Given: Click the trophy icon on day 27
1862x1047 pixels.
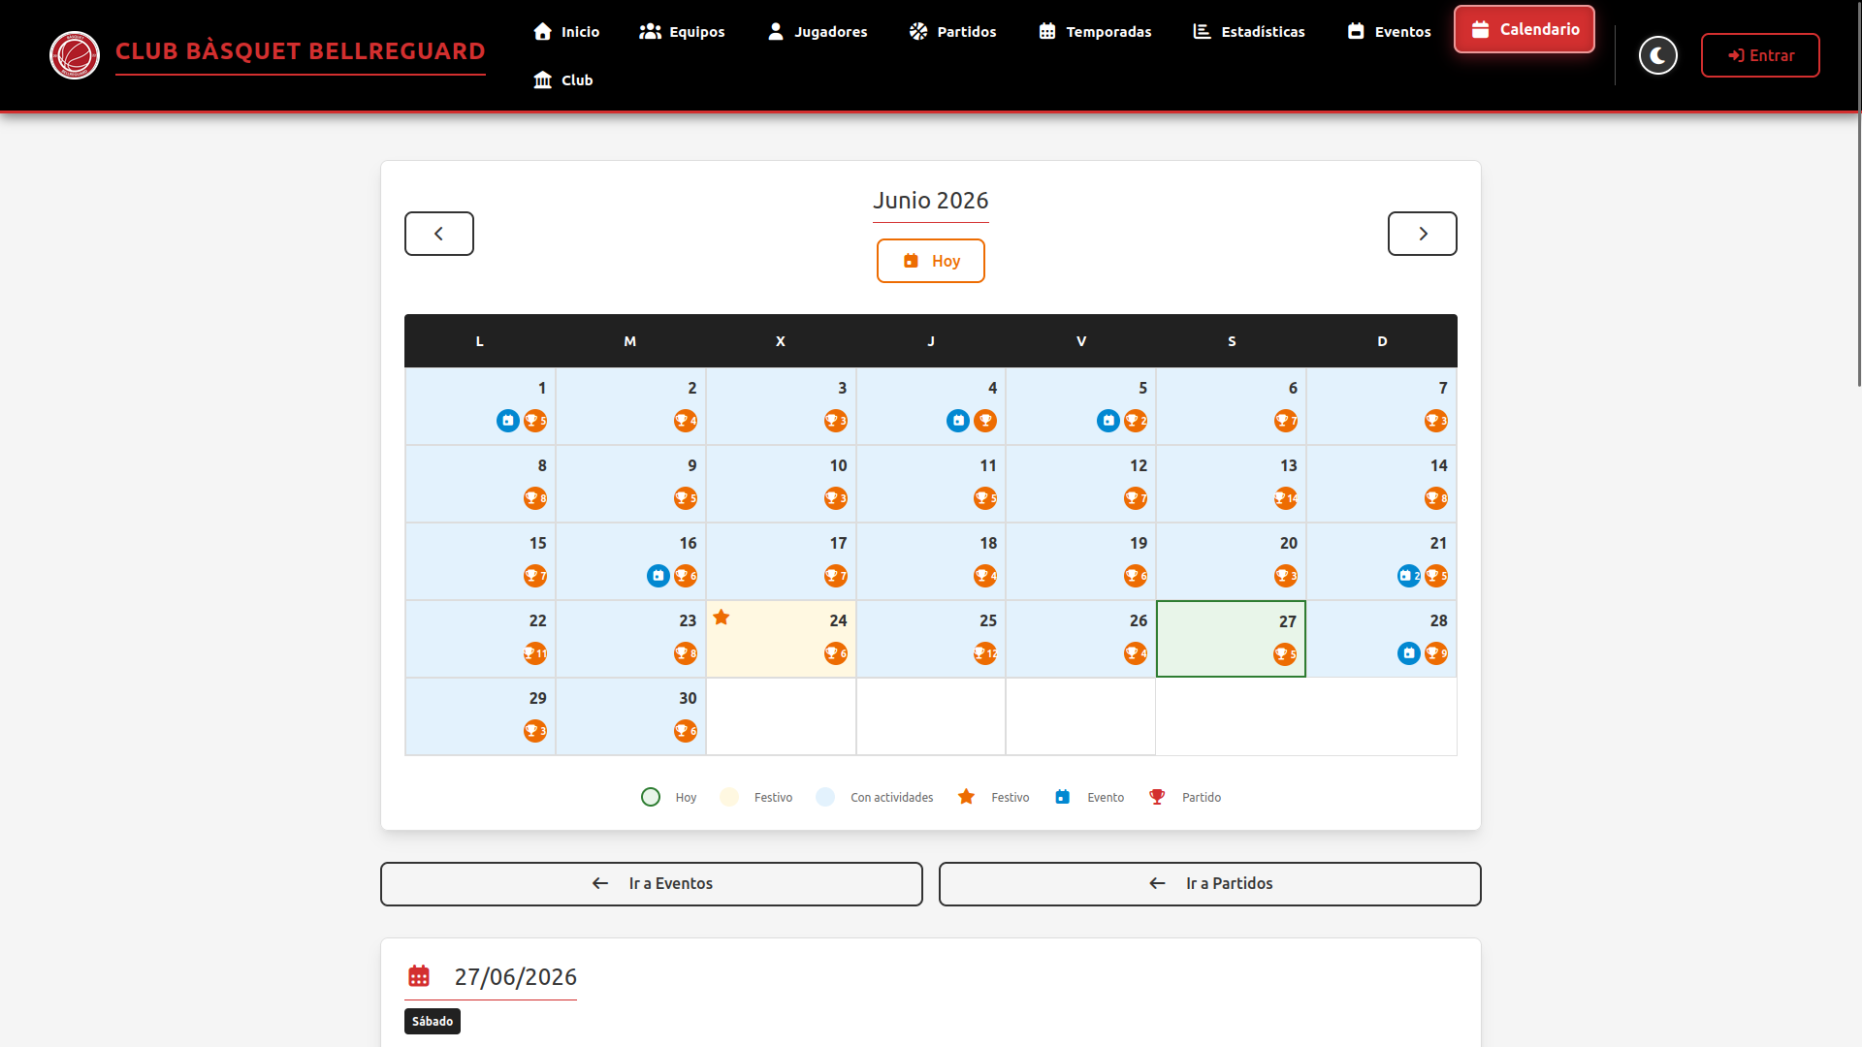Looking at the screenshot, I should pos(1285,654).
